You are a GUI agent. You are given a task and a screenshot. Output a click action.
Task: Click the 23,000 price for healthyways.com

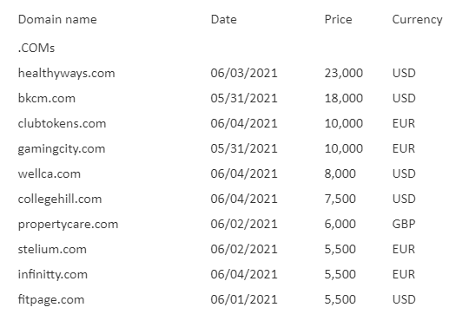point(344,73)
